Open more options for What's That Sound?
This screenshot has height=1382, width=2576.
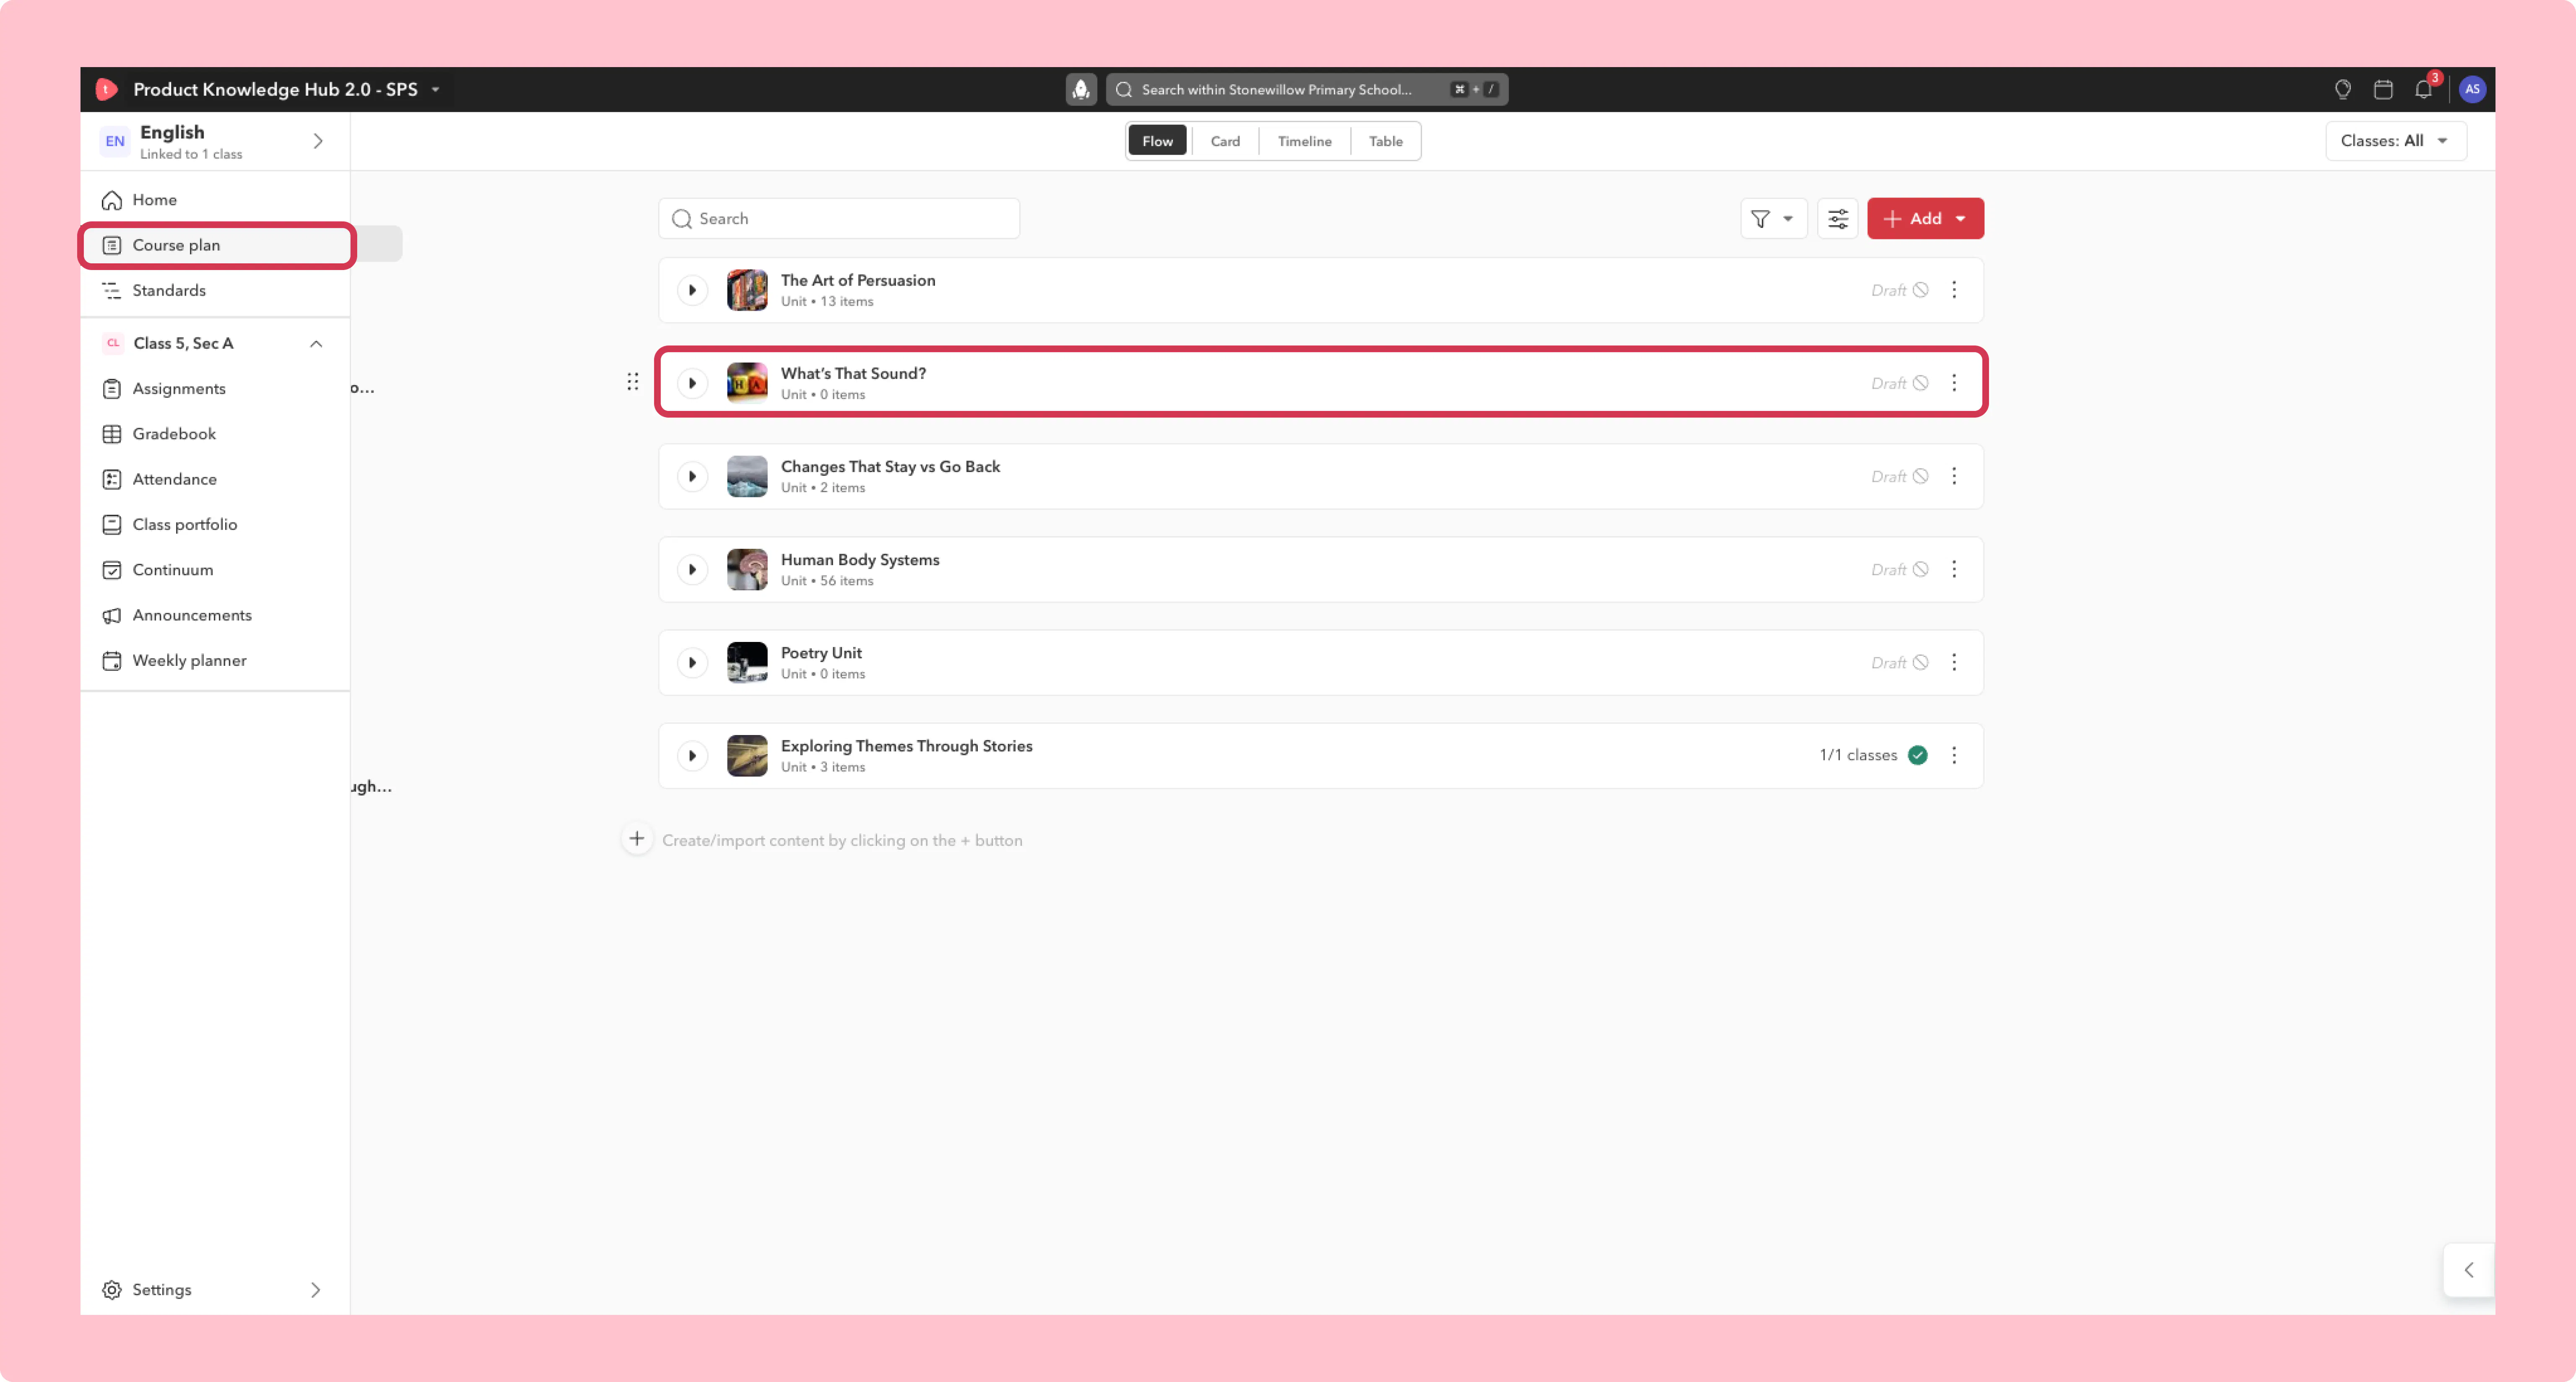pyautogui.click(x=1954, y=383)
